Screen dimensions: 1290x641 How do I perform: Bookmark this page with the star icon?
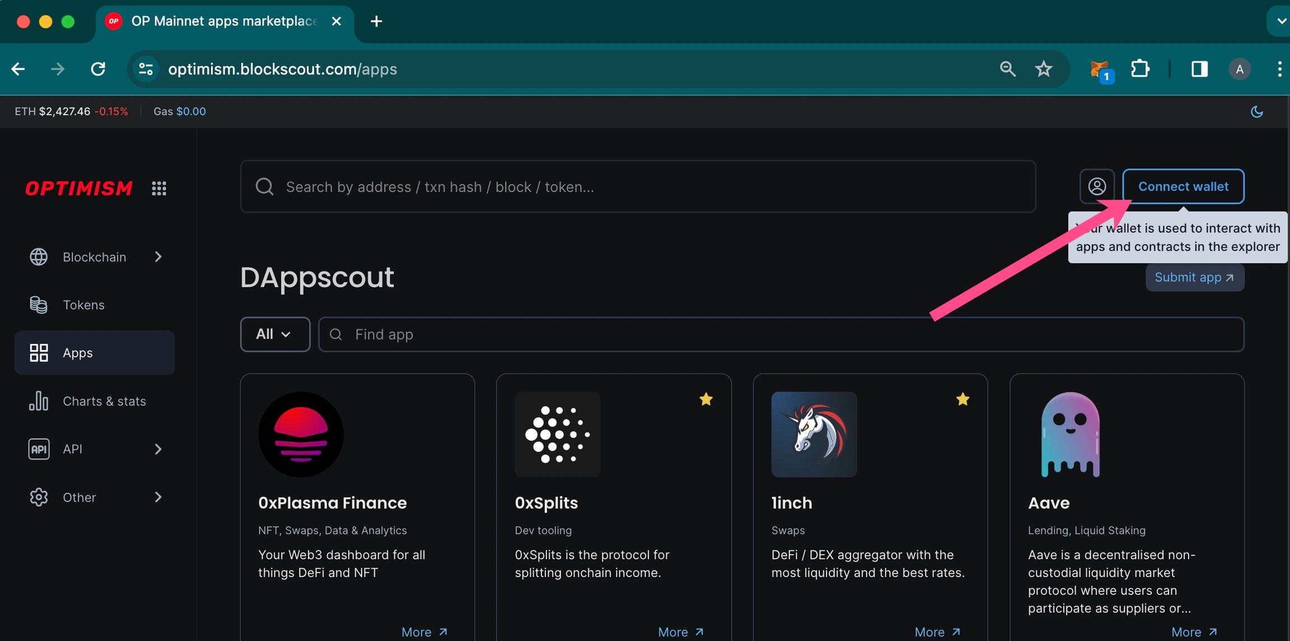point(1043,69)
